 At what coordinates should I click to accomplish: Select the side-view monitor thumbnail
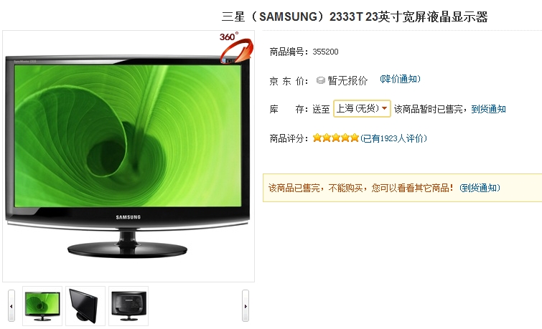85,306
